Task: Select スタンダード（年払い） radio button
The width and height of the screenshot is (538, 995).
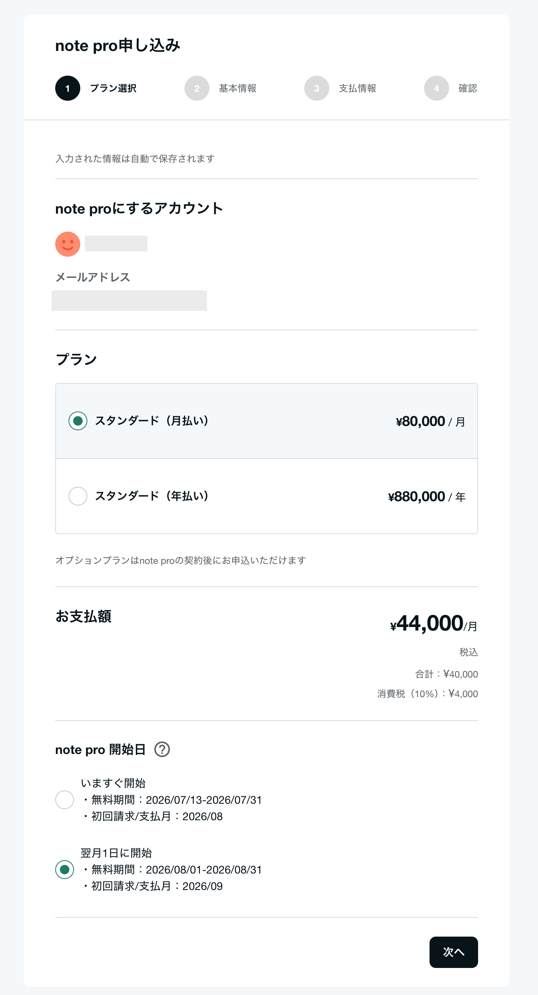Action: 78,496
